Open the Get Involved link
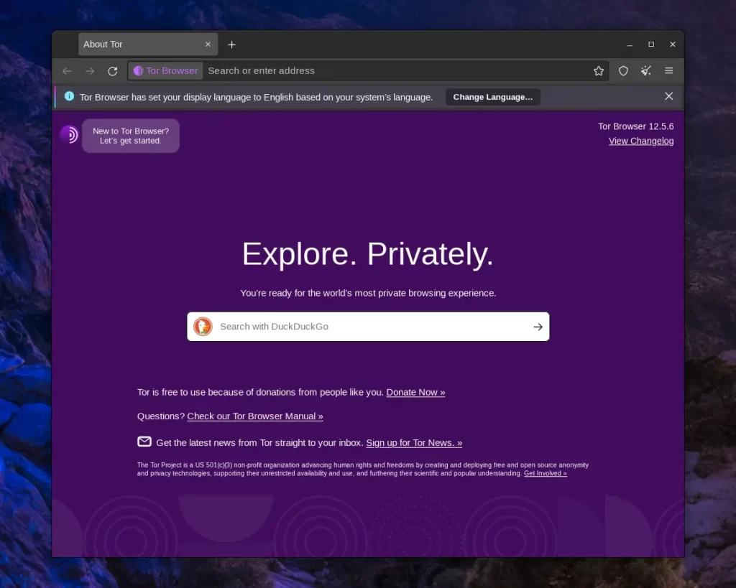736x588 pixels. point(546,474)
